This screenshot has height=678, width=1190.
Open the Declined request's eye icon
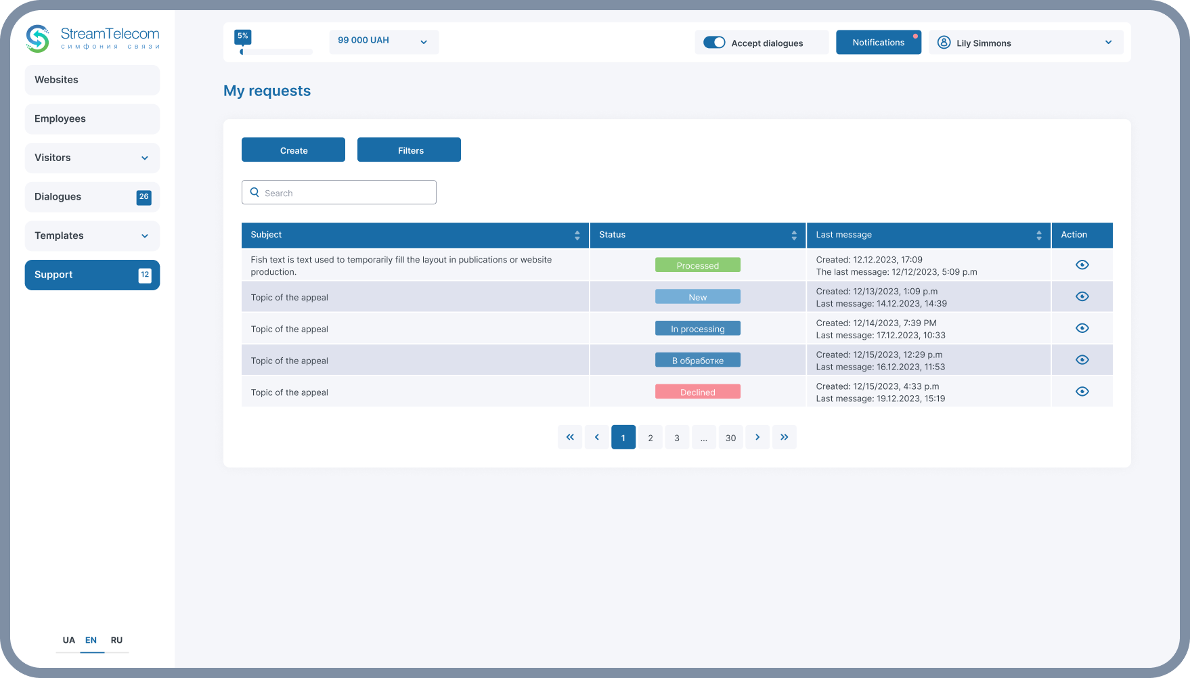[1082, 392]
